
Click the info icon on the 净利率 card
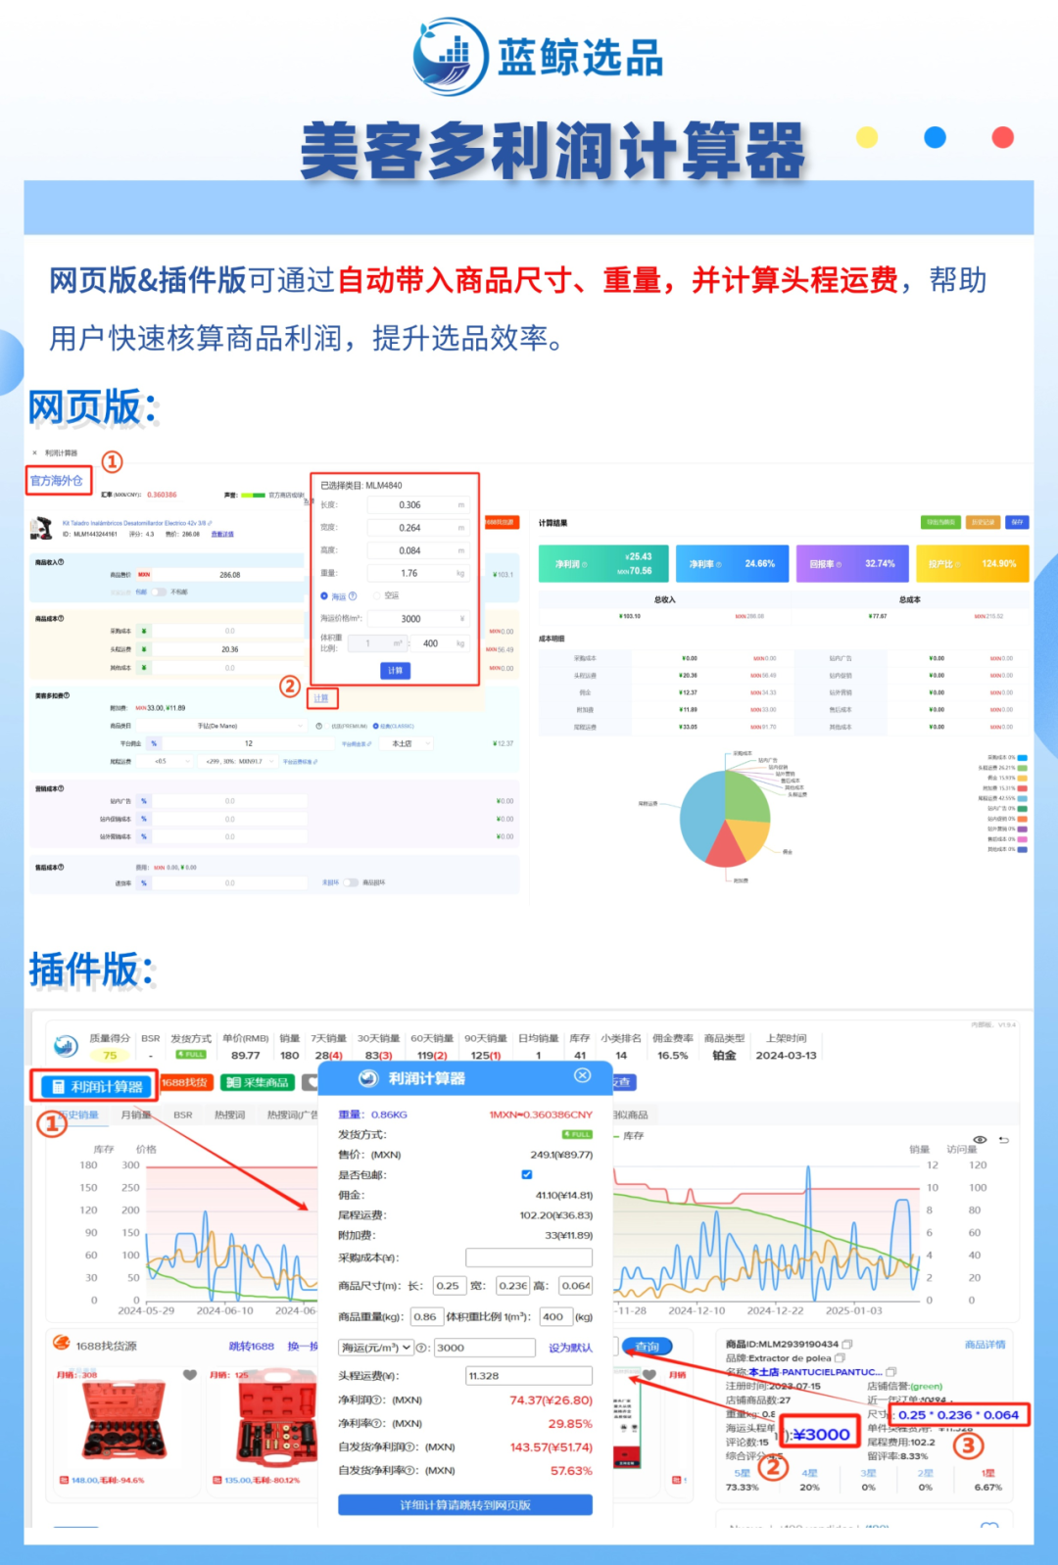pos(719,564)
